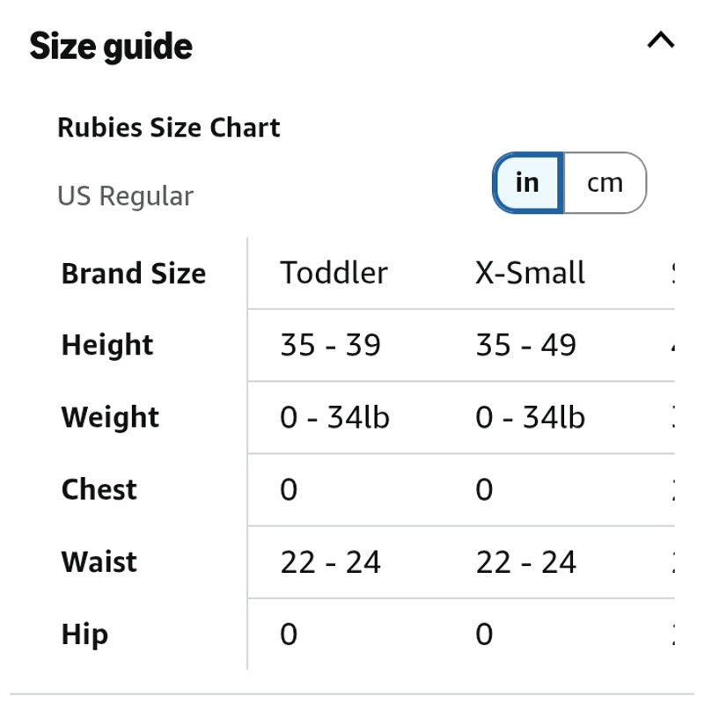Click the Height row label
This screenshot has width=704, height=704.
(x=106, y=345)
